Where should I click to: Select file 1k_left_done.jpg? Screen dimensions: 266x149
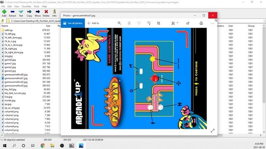coord(13,38)
